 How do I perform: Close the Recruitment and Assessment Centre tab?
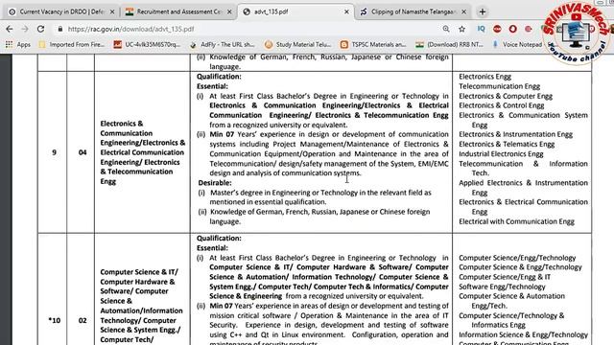[x=229, y=12]
